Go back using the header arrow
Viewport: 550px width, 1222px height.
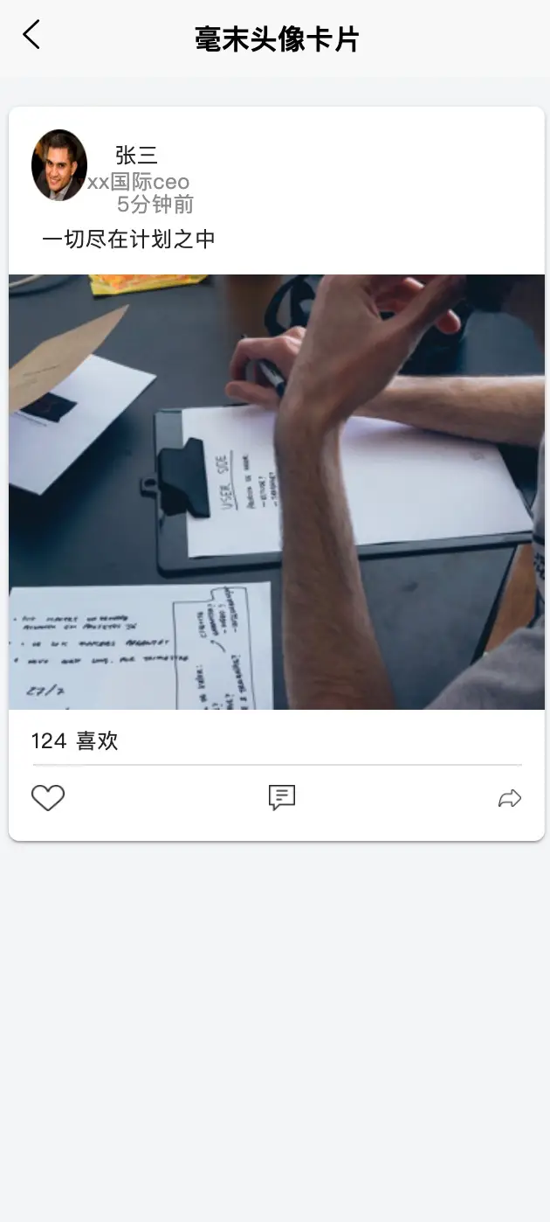click(31, 36)
